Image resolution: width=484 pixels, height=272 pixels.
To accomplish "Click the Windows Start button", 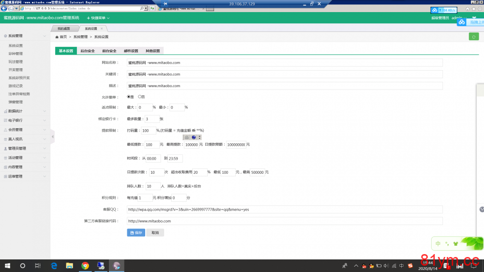I will [x=7, y=266].
